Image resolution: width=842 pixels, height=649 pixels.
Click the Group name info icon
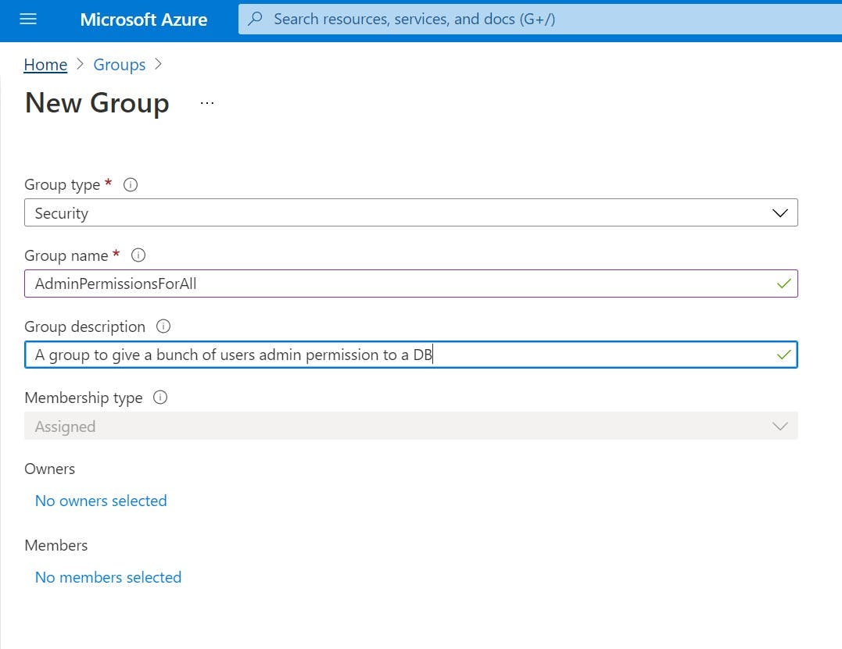pyautogui.click(x=138, y=255)
